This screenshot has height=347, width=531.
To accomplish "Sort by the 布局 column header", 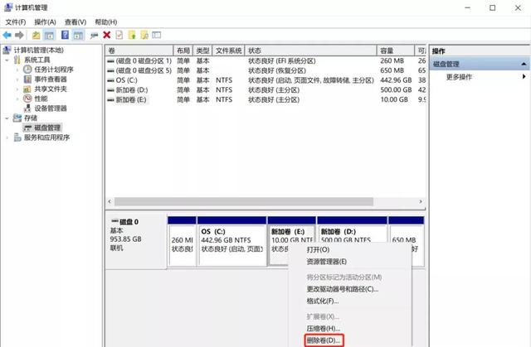I will pyautogui.click(x=183, y=51).
